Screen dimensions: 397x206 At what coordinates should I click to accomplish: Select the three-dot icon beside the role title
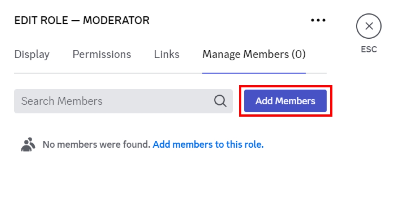(x=318, y=20)
